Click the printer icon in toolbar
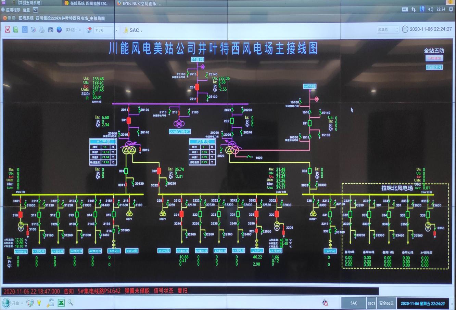This screenshot has height=310, width=456. (x=42, y=30)
